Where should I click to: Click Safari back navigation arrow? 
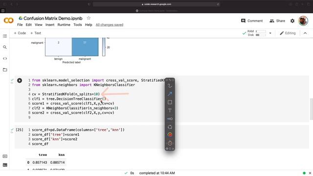tap(12, 4)
